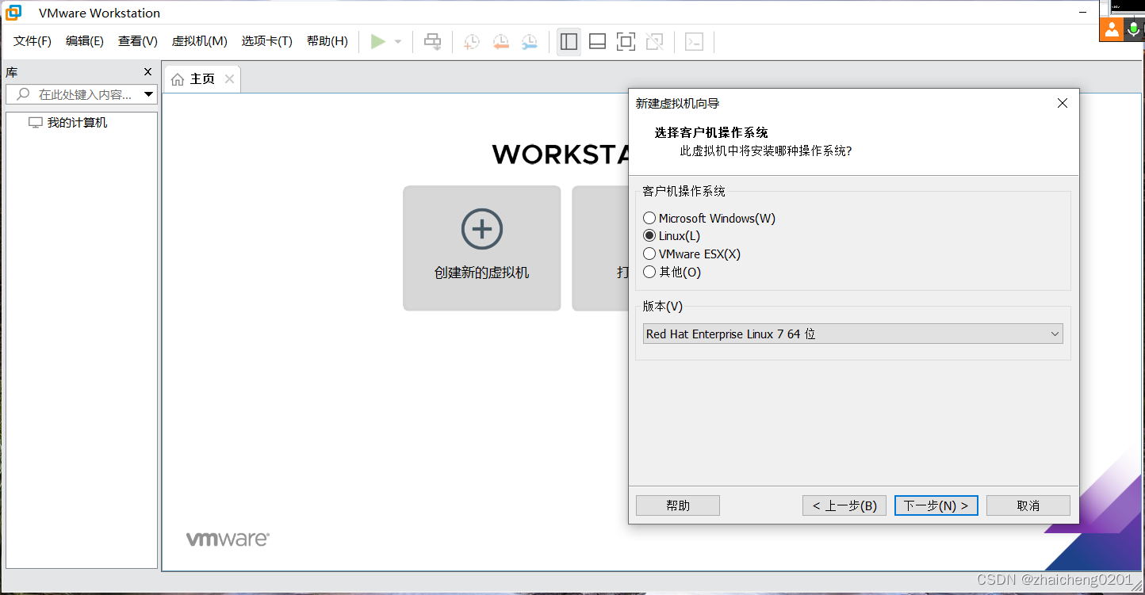This screenshot has width=1145, height=595.
Task: Open the power options dropdown arrow
Action: pyautogui.click(x=398, y=42)
